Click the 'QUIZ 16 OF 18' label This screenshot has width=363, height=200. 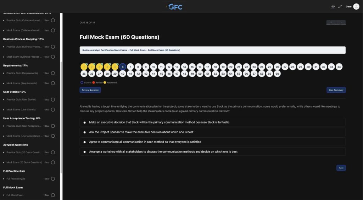coord(87,23)
